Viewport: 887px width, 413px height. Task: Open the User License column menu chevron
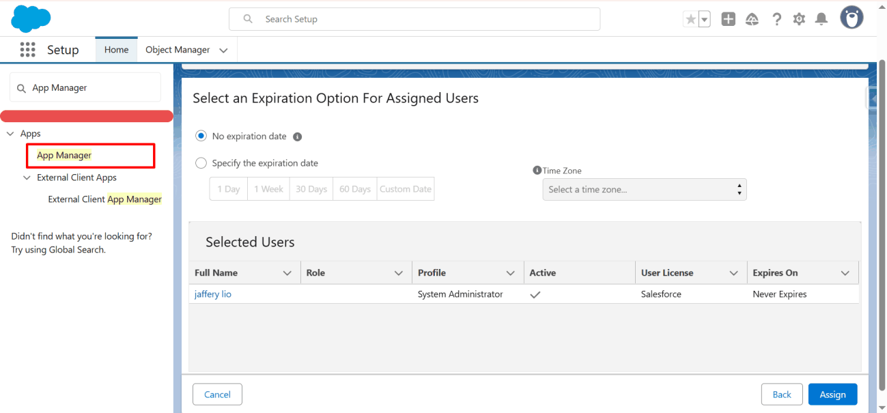pyautogui.click(x=733, y=273)
